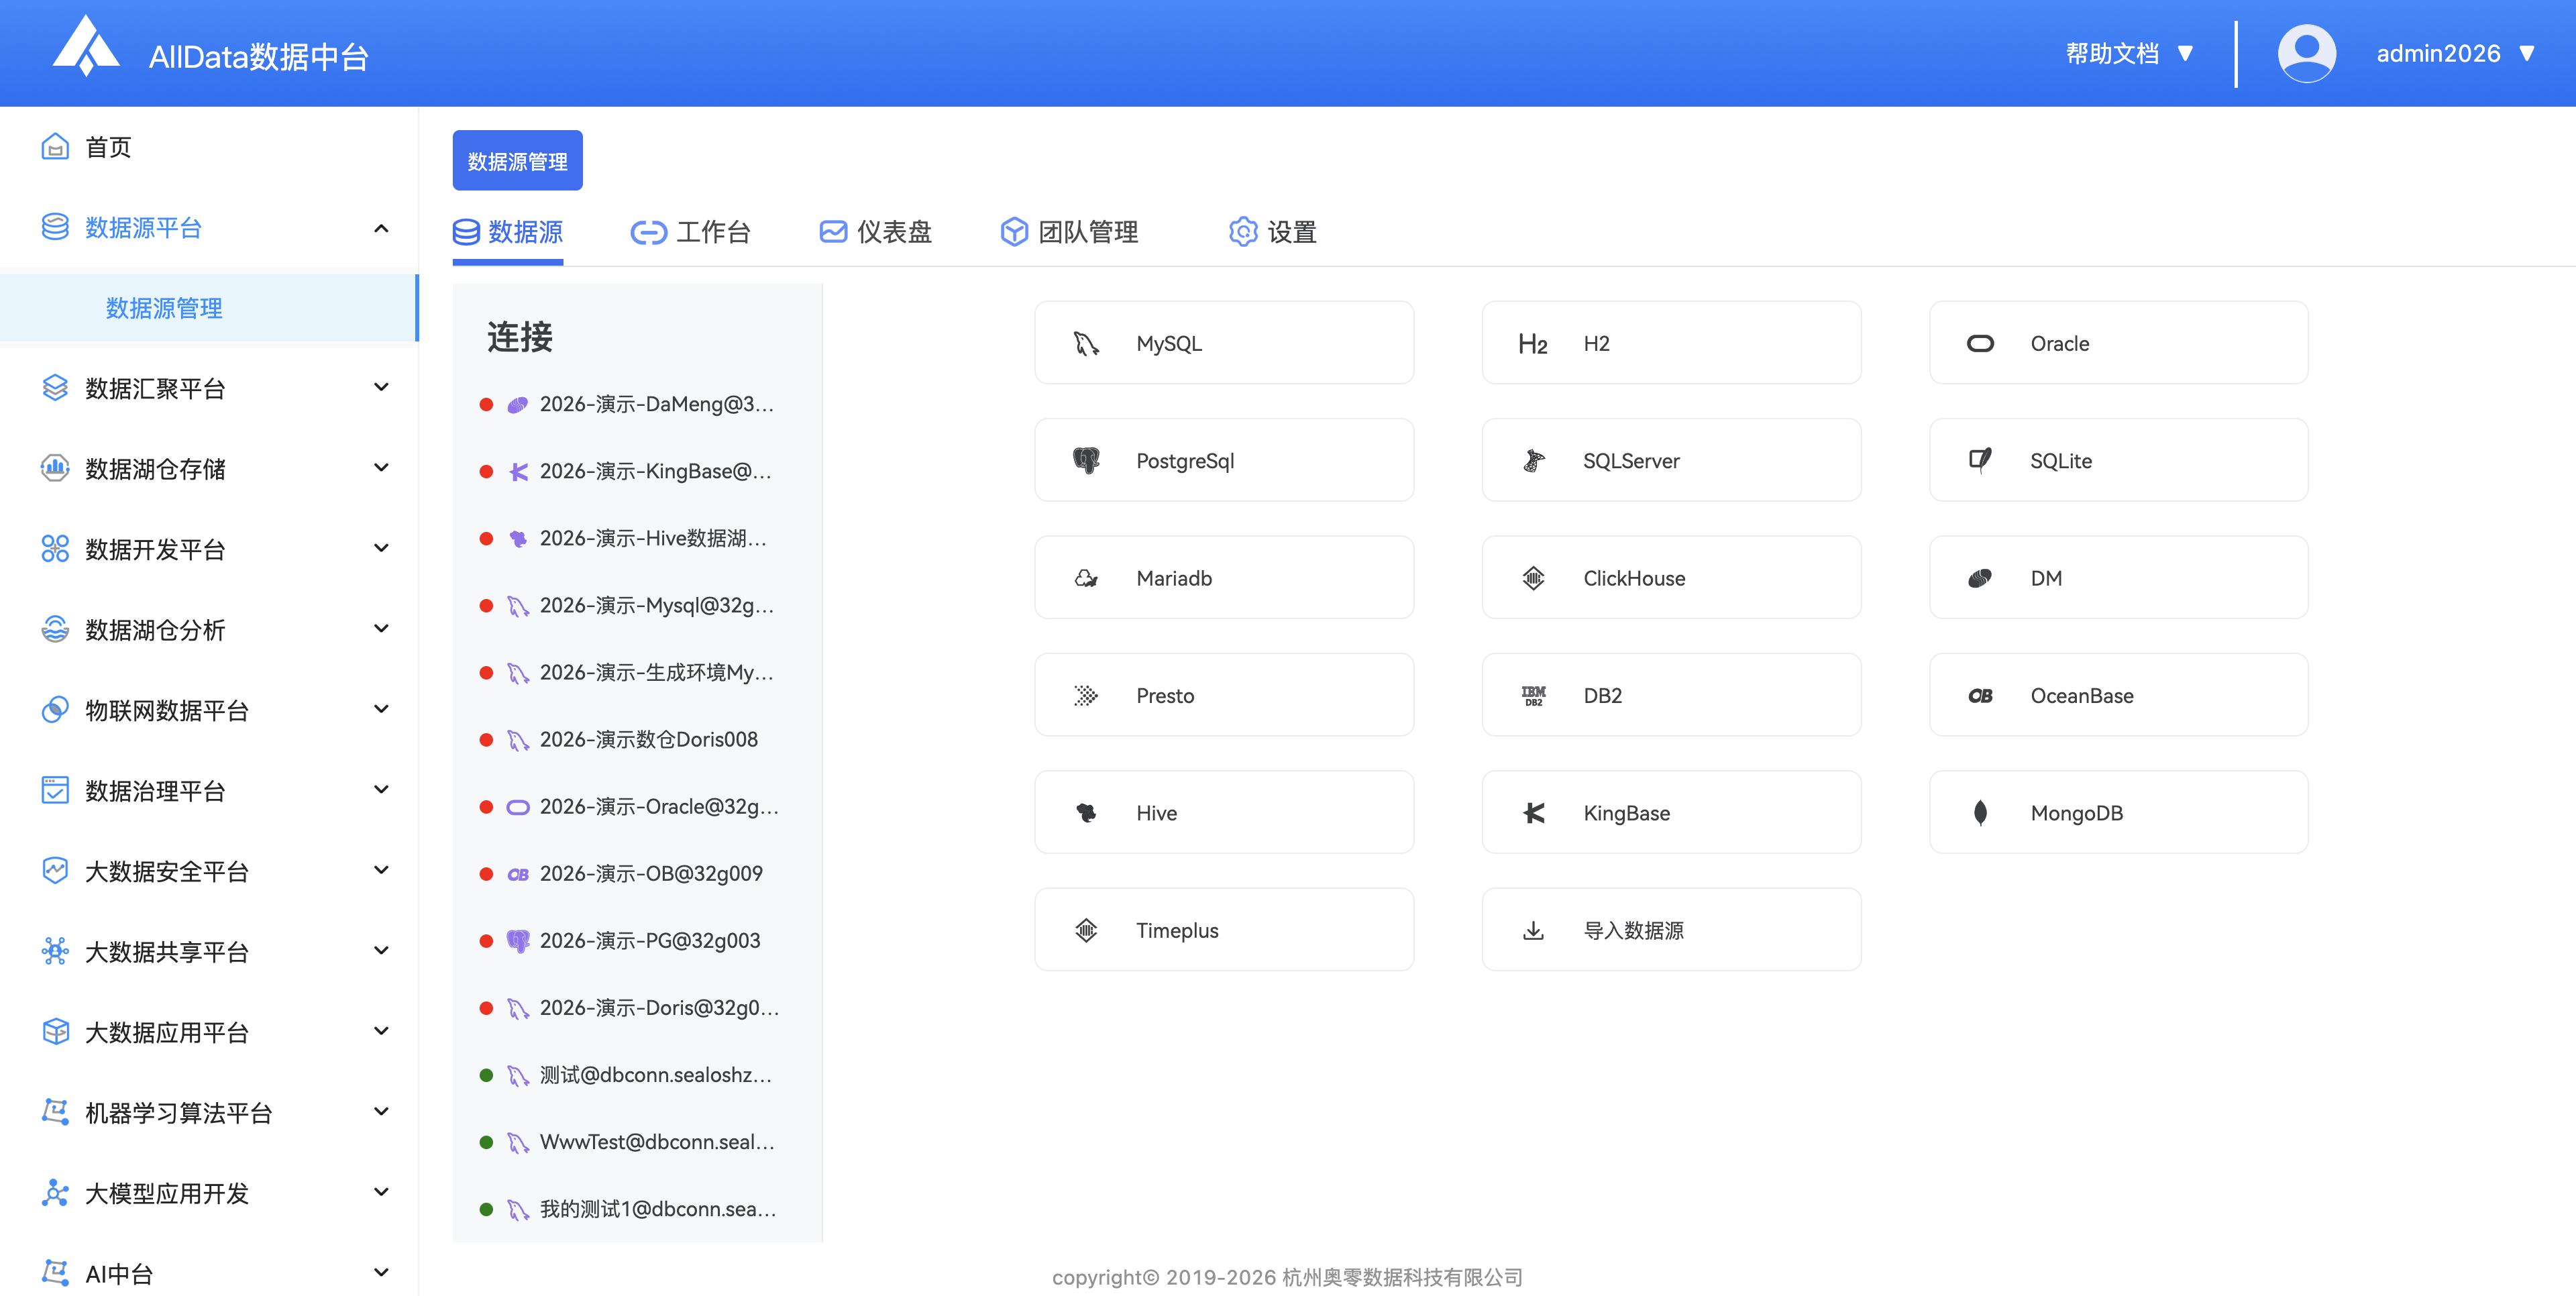Click the ClickHouse icon
The width and height of the screenshot is (2576, 1296).
(1533, 578)
